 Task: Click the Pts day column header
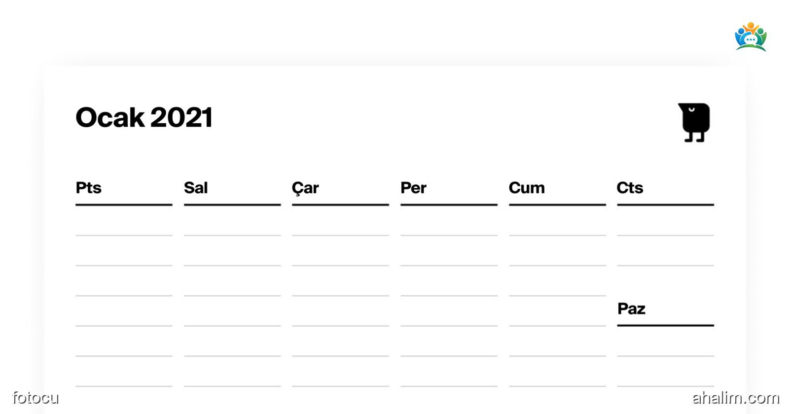coord(89,188)
